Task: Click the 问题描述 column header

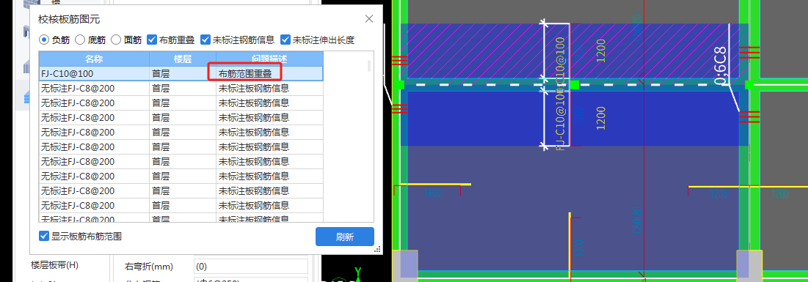Action: (x=269, y=59)
